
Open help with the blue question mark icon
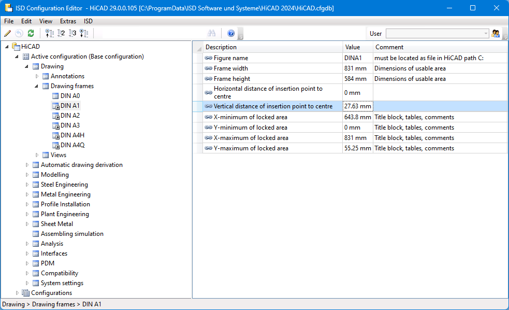click(231, 33)
